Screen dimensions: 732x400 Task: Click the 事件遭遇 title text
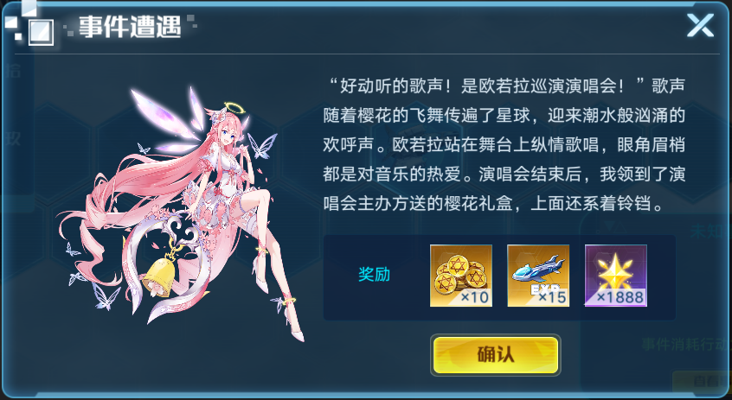point(130,27)
